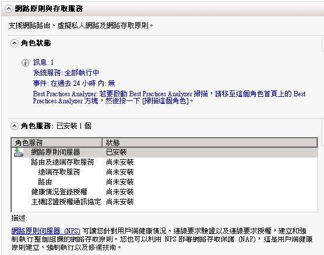Open 系統服務: 全部執行中 link
Screen dimensions: 324x255
tap(66, 73)
